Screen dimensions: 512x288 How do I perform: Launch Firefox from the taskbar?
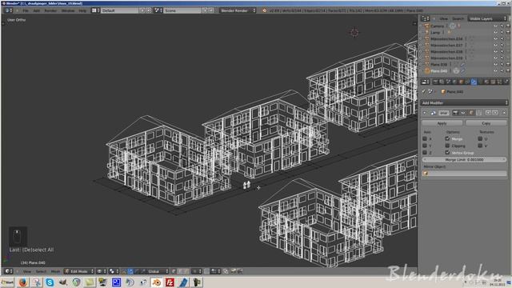pyautogui.click(x=22, y=282)
